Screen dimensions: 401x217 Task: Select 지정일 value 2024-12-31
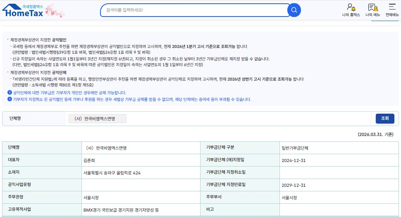(294, 160)
